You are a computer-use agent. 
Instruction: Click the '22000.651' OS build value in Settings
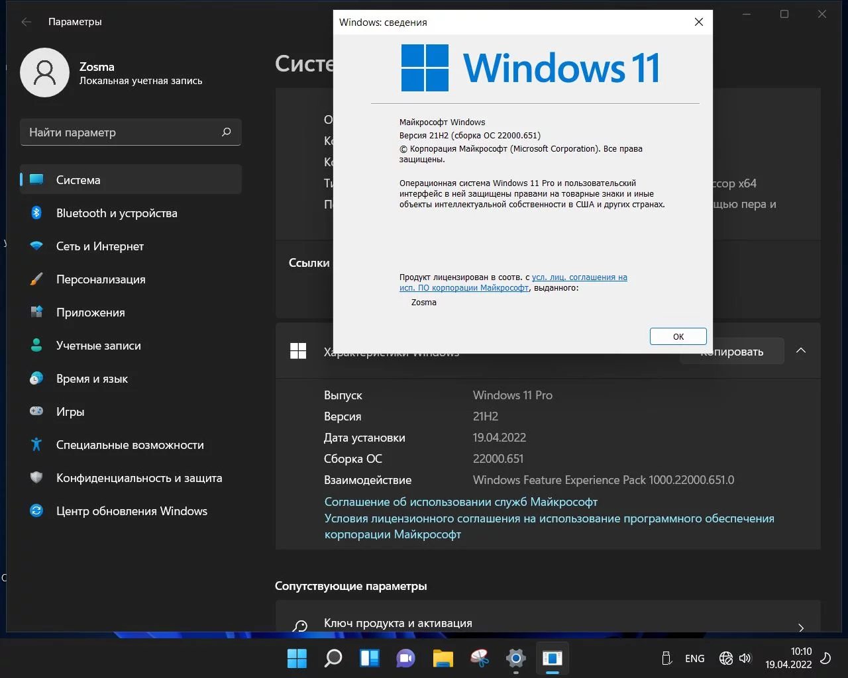(498, 459)
